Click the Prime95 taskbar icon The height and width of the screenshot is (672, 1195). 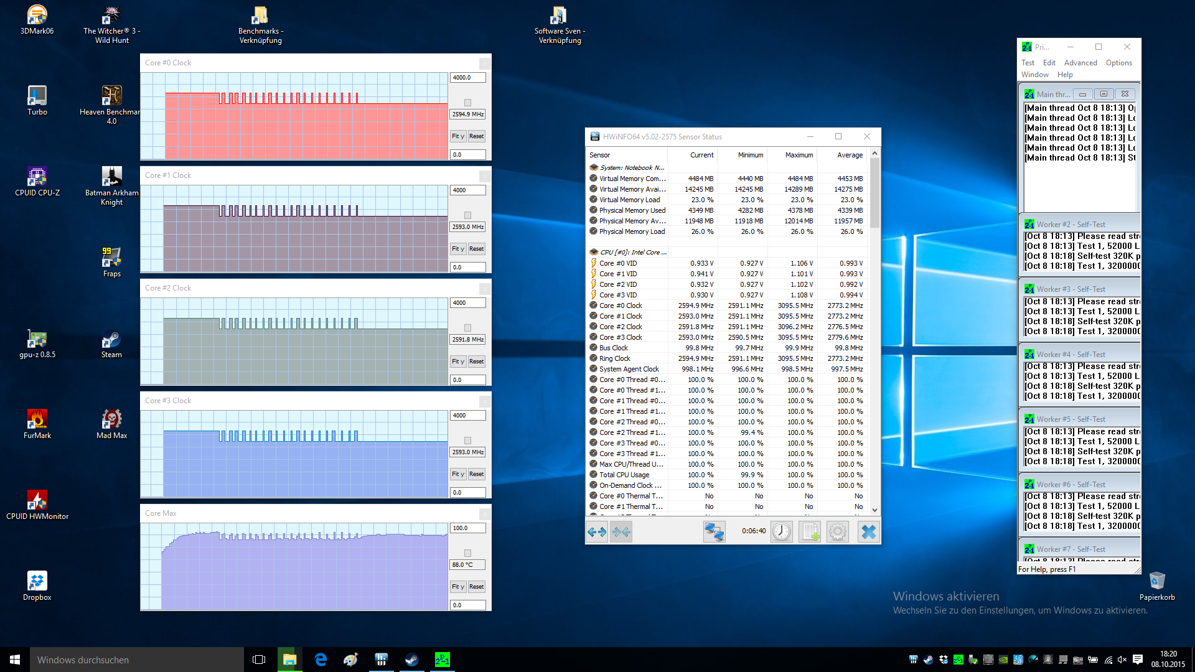443,660
